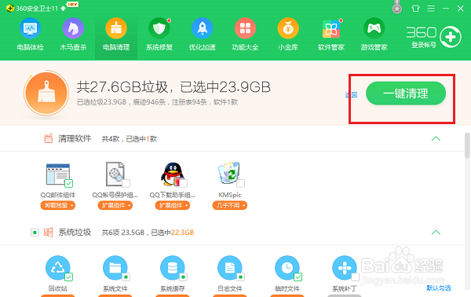Uncheck the 回收站 checkbox
Screen dimensions: 471x297
(x=69, y=277)
